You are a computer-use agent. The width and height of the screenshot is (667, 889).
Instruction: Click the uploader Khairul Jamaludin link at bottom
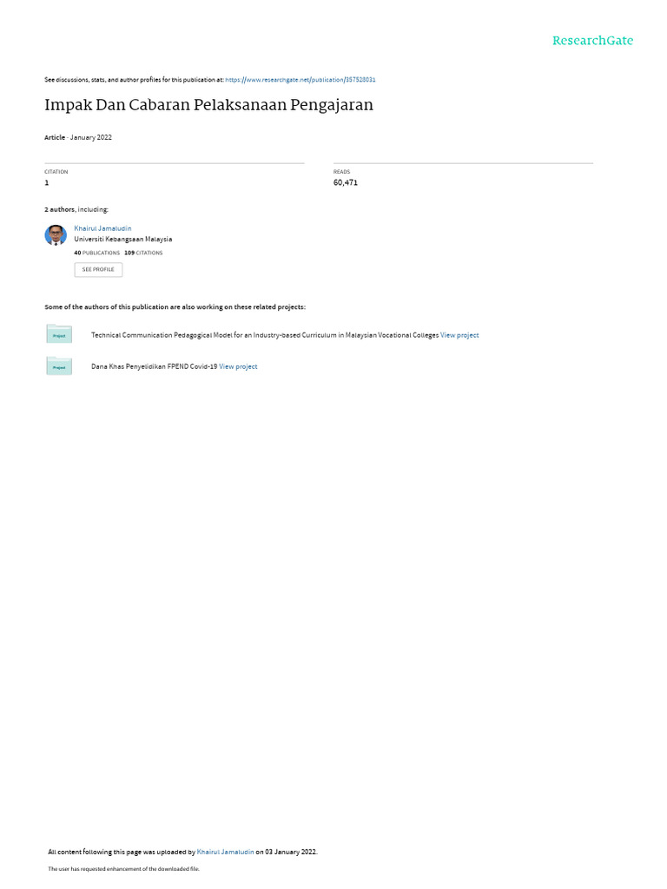click(225, 852)
